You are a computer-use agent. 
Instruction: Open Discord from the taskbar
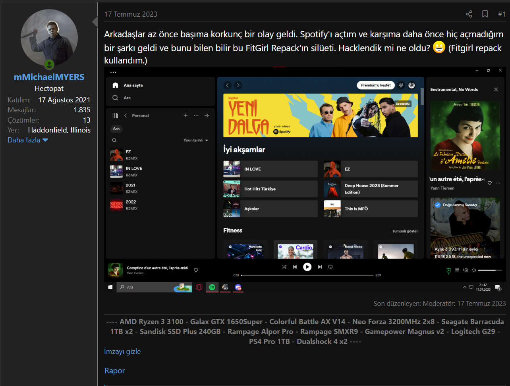pyautogui.click(x=238, y=287)
